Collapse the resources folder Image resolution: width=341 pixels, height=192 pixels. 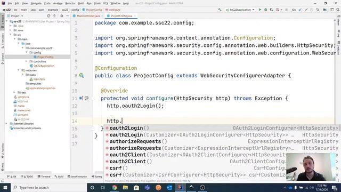click(19, 70)
